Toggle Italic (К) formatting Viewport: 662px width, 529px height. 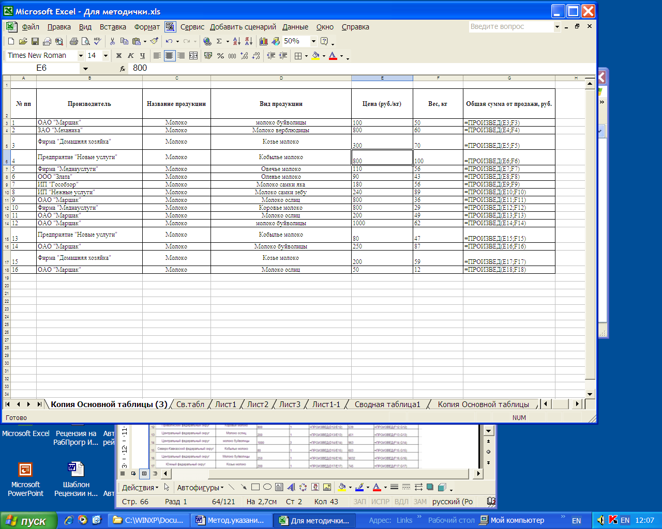[131, 56]
